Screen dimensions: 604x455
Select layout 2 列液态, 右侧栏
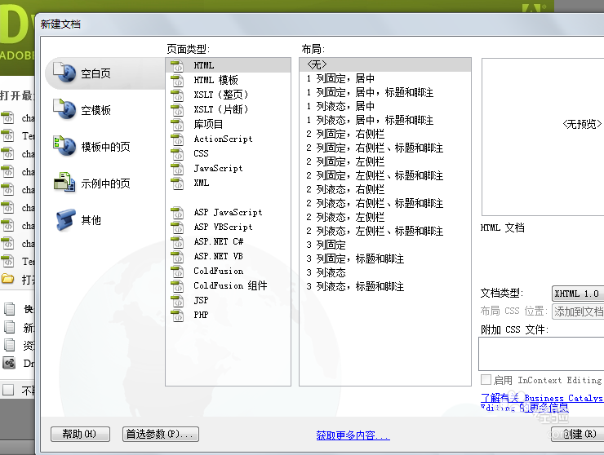click(x=385, y=189)
